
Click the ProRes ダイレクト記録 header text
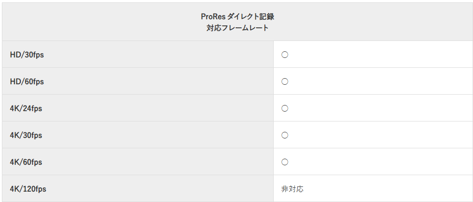coord(237,16)
